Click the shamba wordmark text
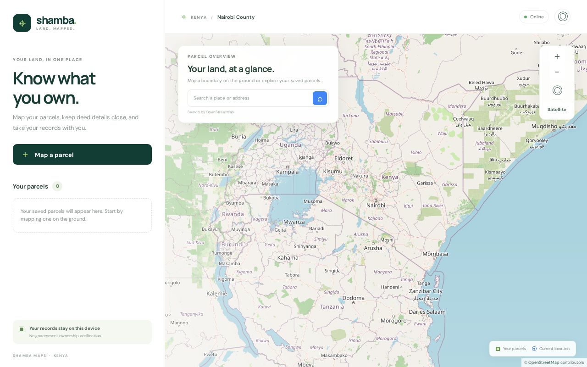The image size is (587, 367). point(56,20)
